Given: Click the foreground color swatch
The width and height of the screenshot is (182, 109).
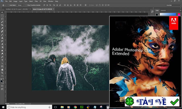Looking at the screenshot, I should 2,81.
